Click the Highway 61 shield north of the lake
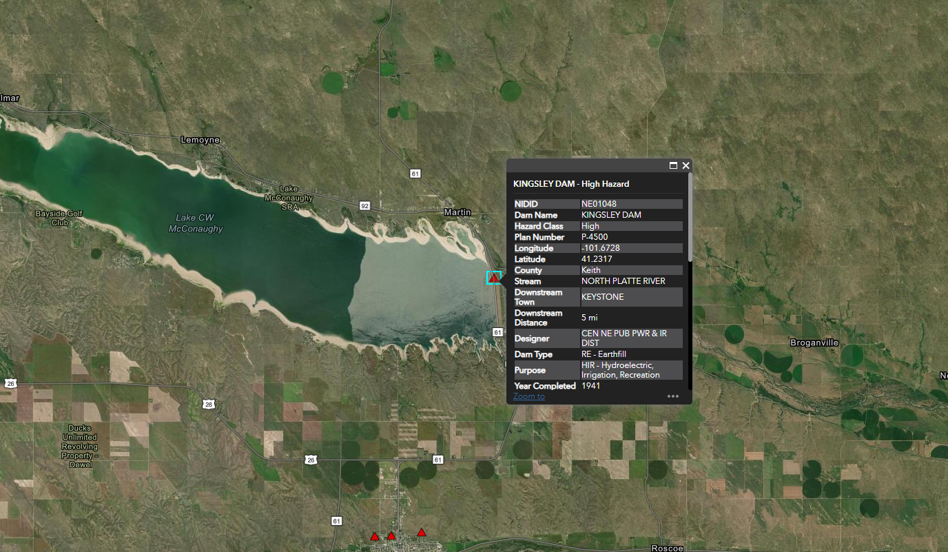 click(414, 173)
